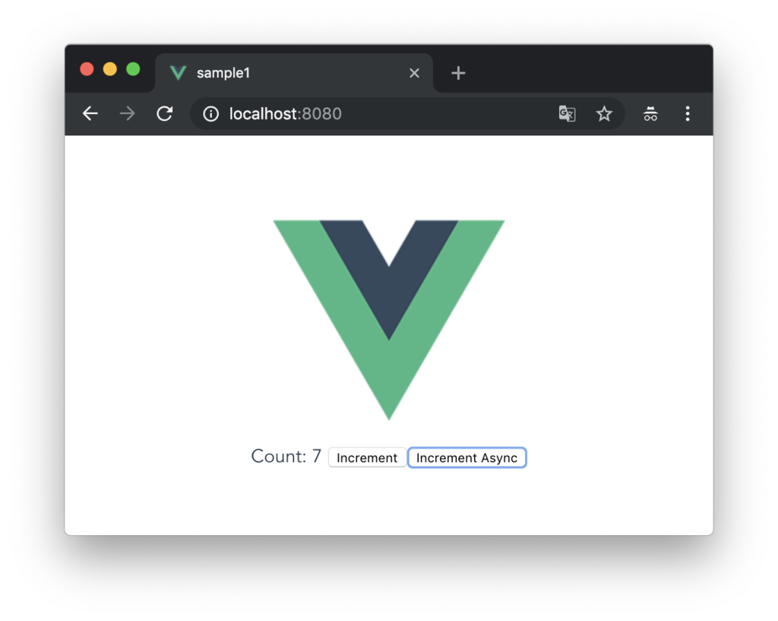Image resolution: width=778 pixels, height=621 pixels.
Task: View site information for localhost
Action: coord(211,114)
